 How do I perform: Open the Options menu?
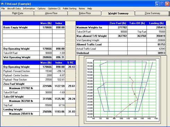[41, 9]
